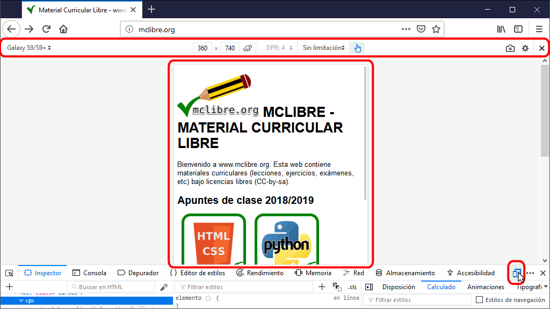Show site information icon in address bar
The width and height of the screenshot is (550, 309).
(x=129, y=30)
